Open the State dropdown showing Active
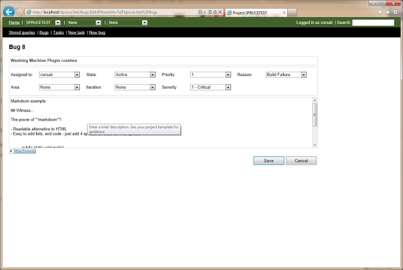Image resolution: width=403 pixels, height=270 pixels. pos(135,74)
